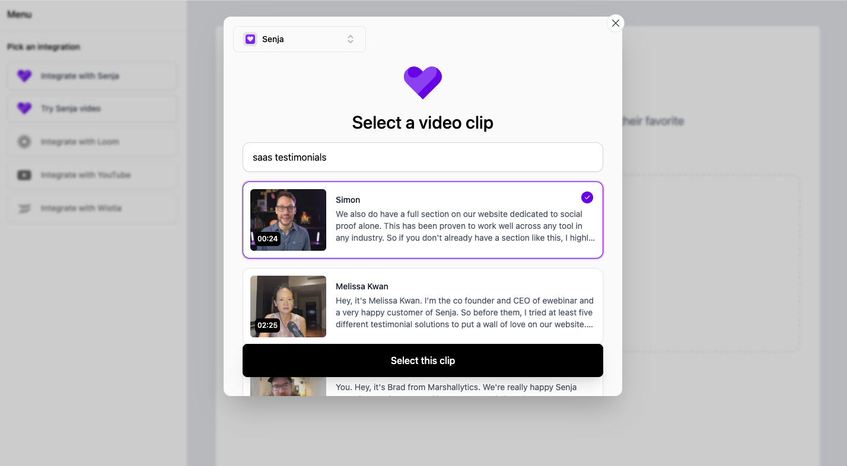Select Simon's video thumbnail
The width and height of the screenshot is (847, 466).
[x=288, y=220]
